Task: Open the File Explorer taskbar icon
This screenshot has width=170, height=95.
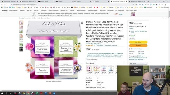Action: 24,93
